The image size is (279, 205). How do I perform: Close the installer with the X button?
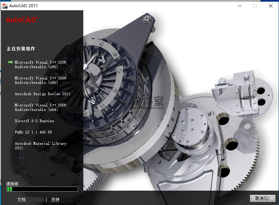270,5
